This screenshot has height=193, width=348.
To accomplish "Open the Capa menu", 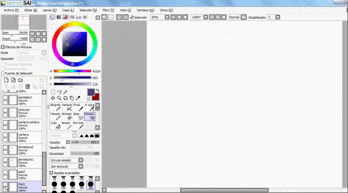I will (68, 10).
